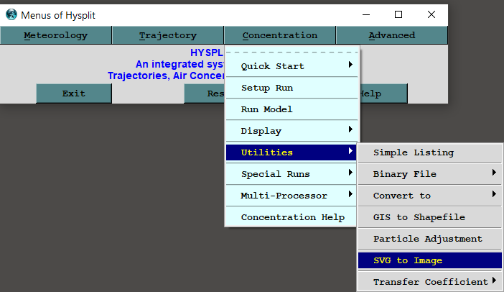Select Run Model menu entry
The height and width of the screenshot is (292, 504).
tap(292, 109)
